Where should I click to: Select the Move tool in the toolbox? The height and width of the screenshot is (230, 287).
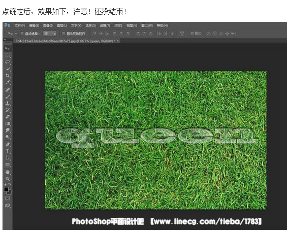click(x=8, y=48)
